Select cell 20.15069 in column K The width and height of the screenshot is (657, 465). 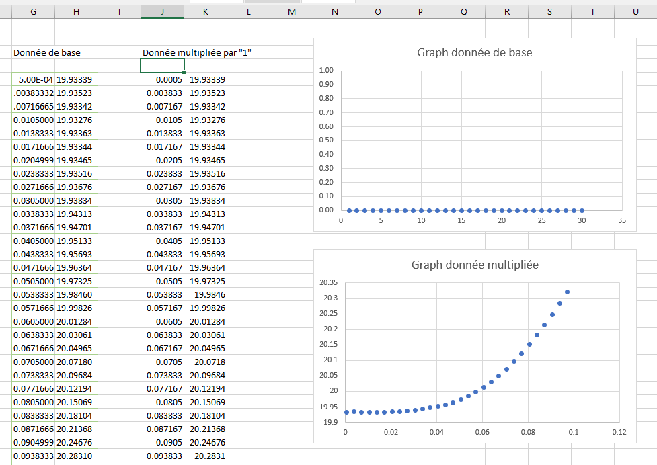[x=206, y=402]
